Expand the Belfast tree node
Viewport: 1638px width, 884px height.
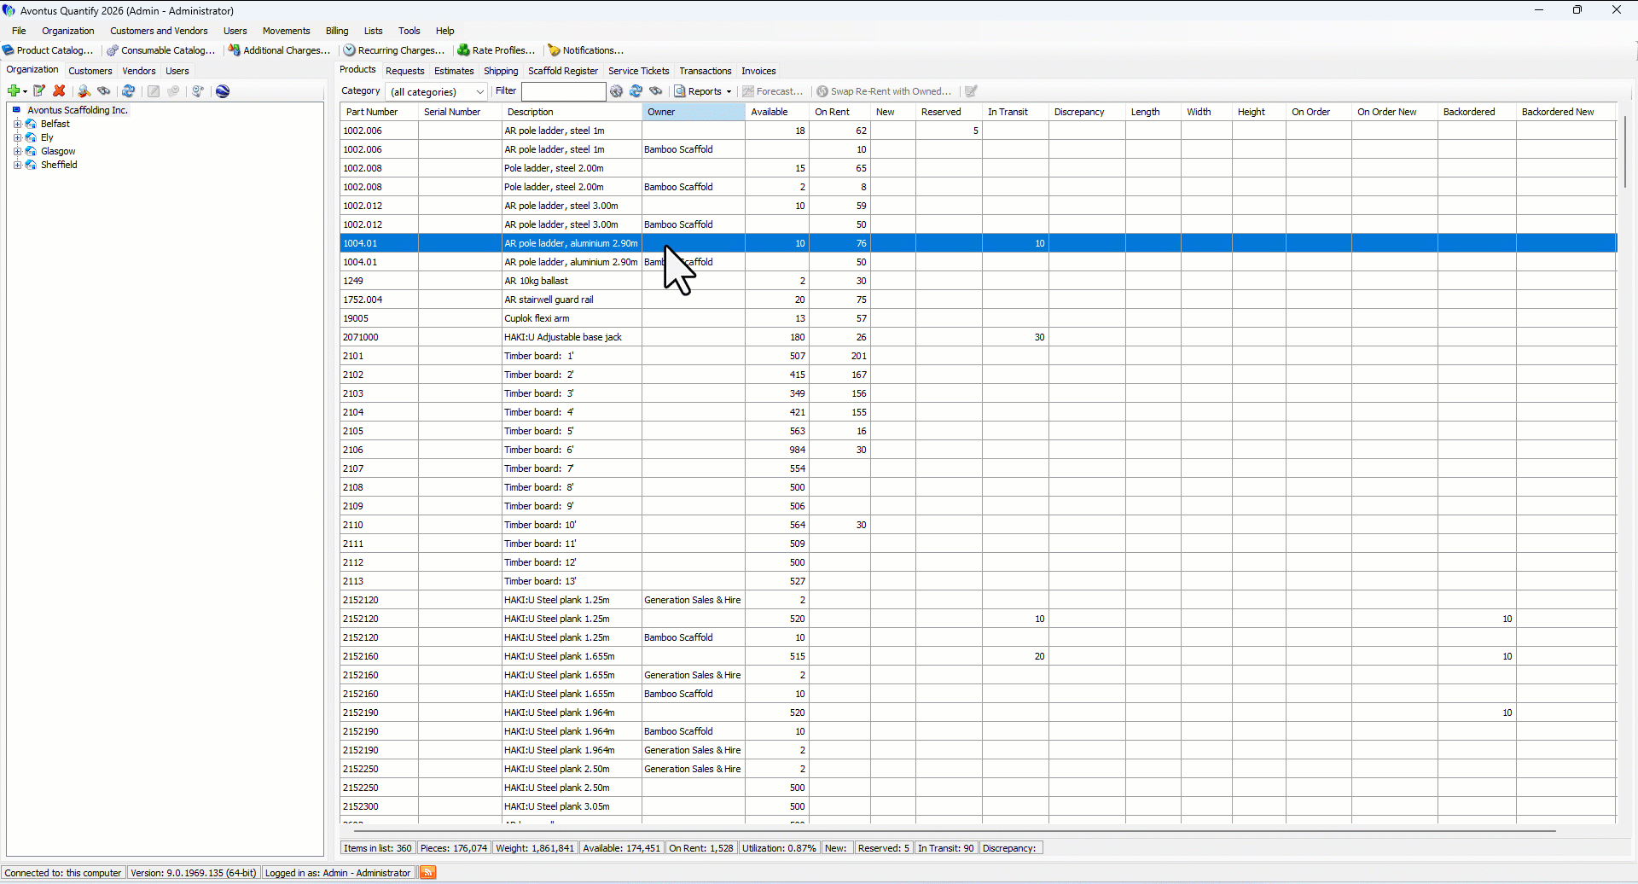point(17,124)
